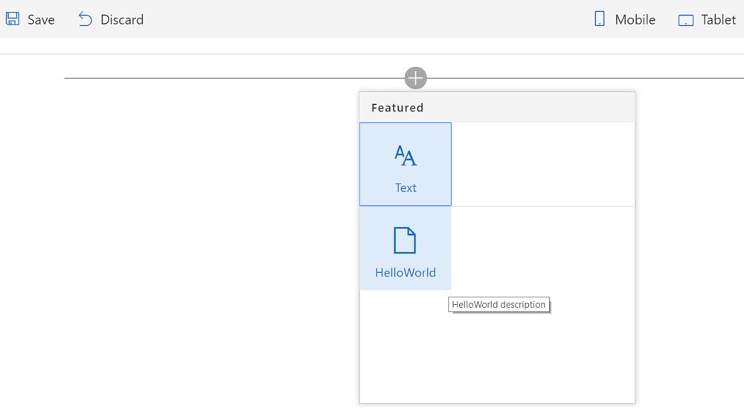Click the Tablet device icon
Image resolution: width=744 pixels, height=420 pixels.
click(686, 20)
